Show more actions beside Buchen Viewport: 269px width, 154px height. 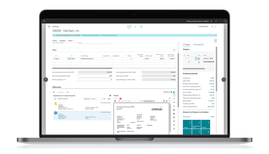pos(75,41)
